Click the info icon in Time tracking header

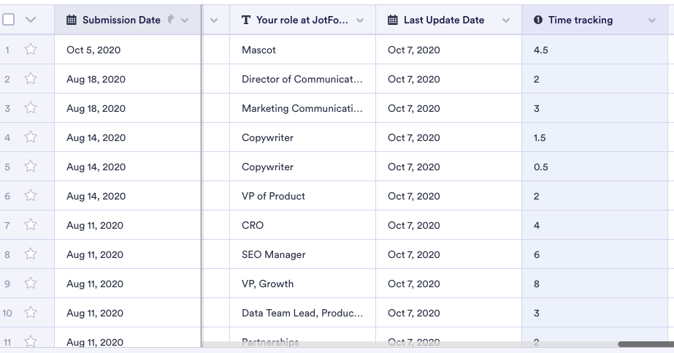point(538,20)
